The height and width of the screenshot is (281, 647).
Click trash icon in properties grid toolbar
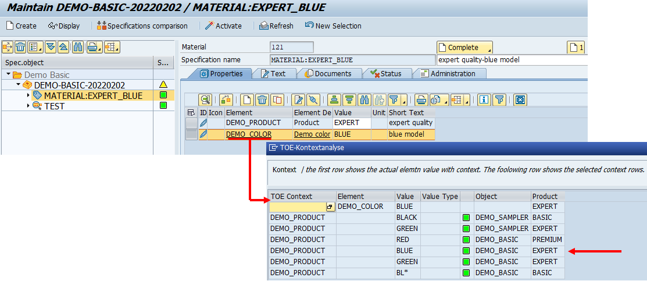pyautogui.click(x=262, y=99)
